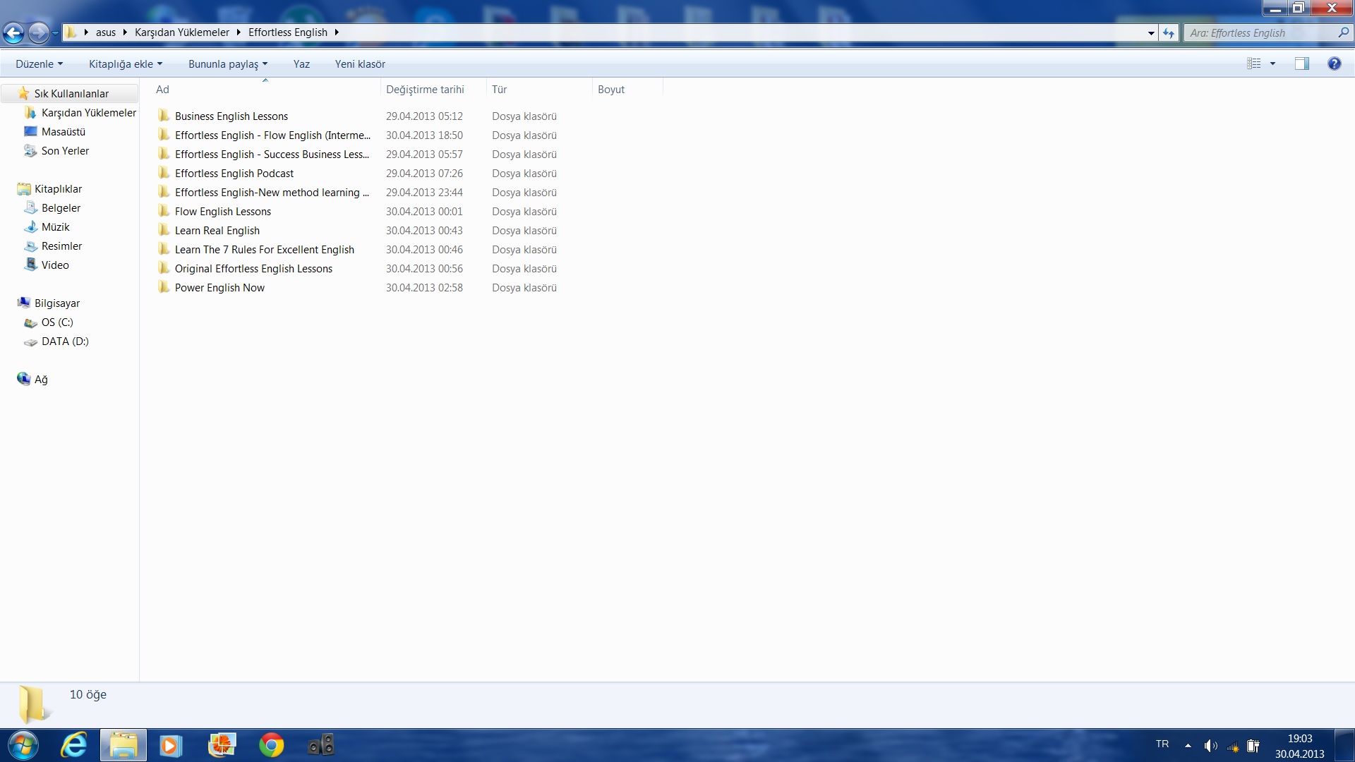Click the volume speaker tray icon
Image resolution: width=1355 pixels, height=762 pixels.
(1210, 746)
